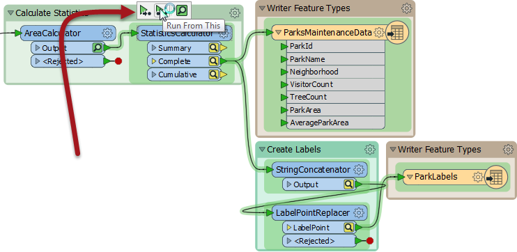Click the AreaCalculator Rejected red terminator
517x252 pixels.
tap(118, 61)
